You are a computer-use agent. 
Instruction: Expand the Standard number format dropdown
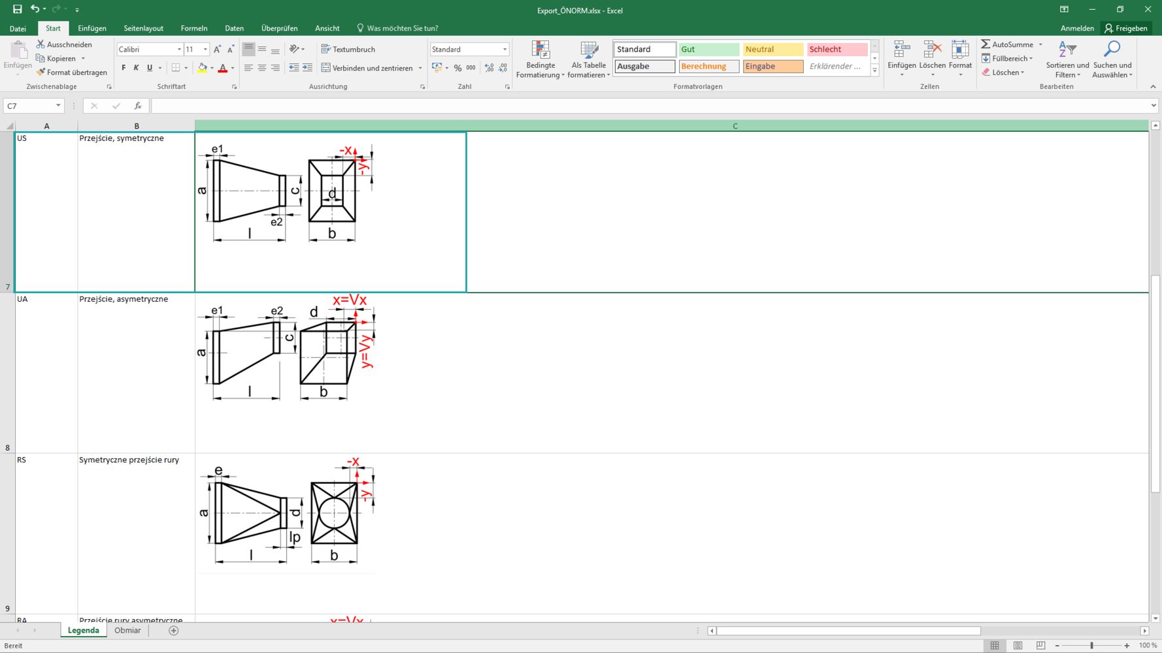pyautogui.click(x=505, y=50)
